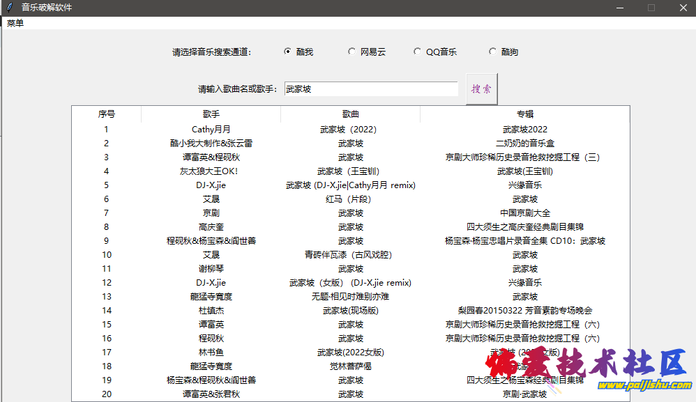Screen dimensions: 696x402
Task: Click the 搜索 search button
Action: 481,88
